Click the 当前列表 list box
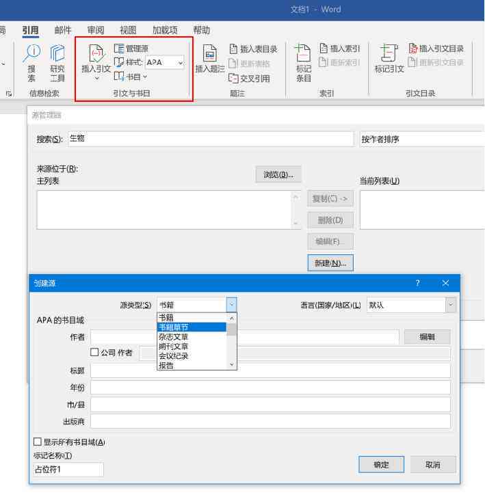The height and width of the screenshot is (499, 485). (422, 209)
